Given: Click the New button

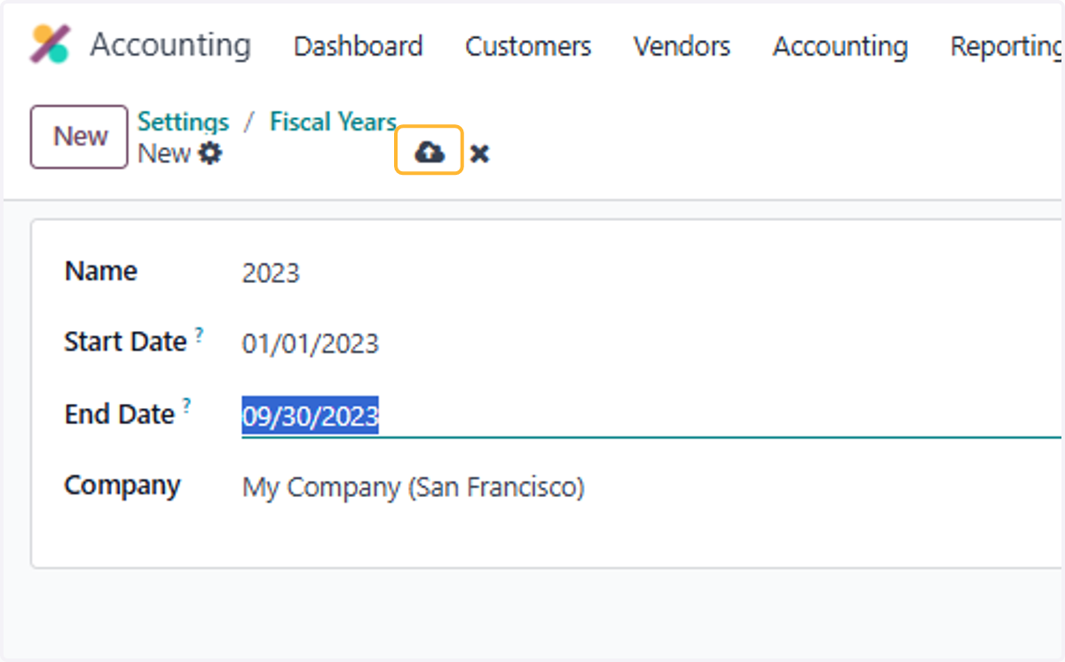Looking at the screenshot, I should pyautogui.click(x=81, y=137).
